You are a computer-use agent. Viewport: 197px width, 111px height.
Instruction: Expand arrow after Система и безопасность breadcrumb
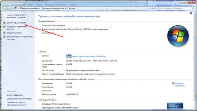pyautogui.click(x=66, y=8)
